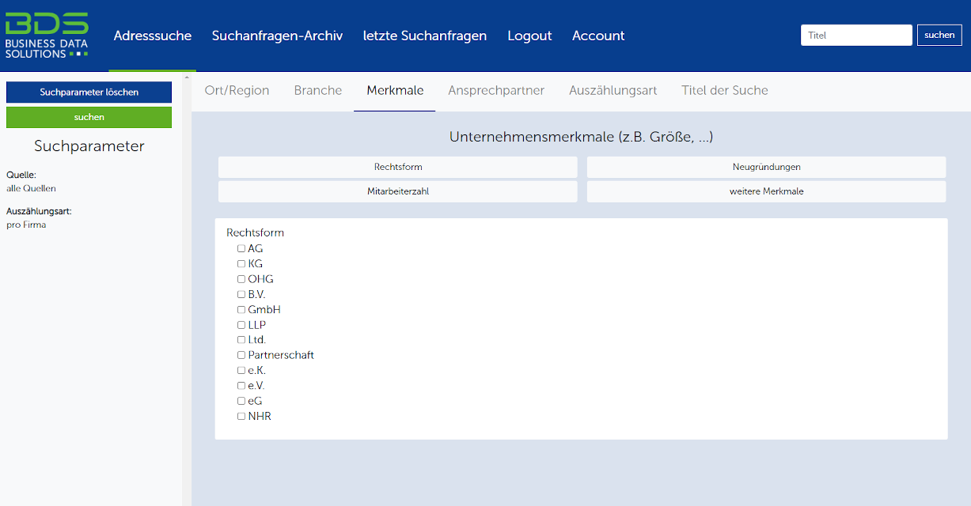This screenshot has width=971, height=506.
Task: Click the green suchen button
Action: (89, 117)
